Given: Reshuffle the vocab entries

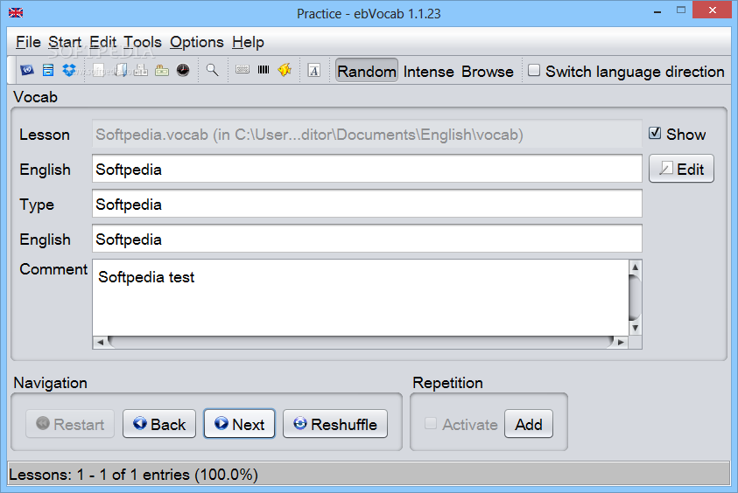Looking at the screenshot, I should coord(335,424).
